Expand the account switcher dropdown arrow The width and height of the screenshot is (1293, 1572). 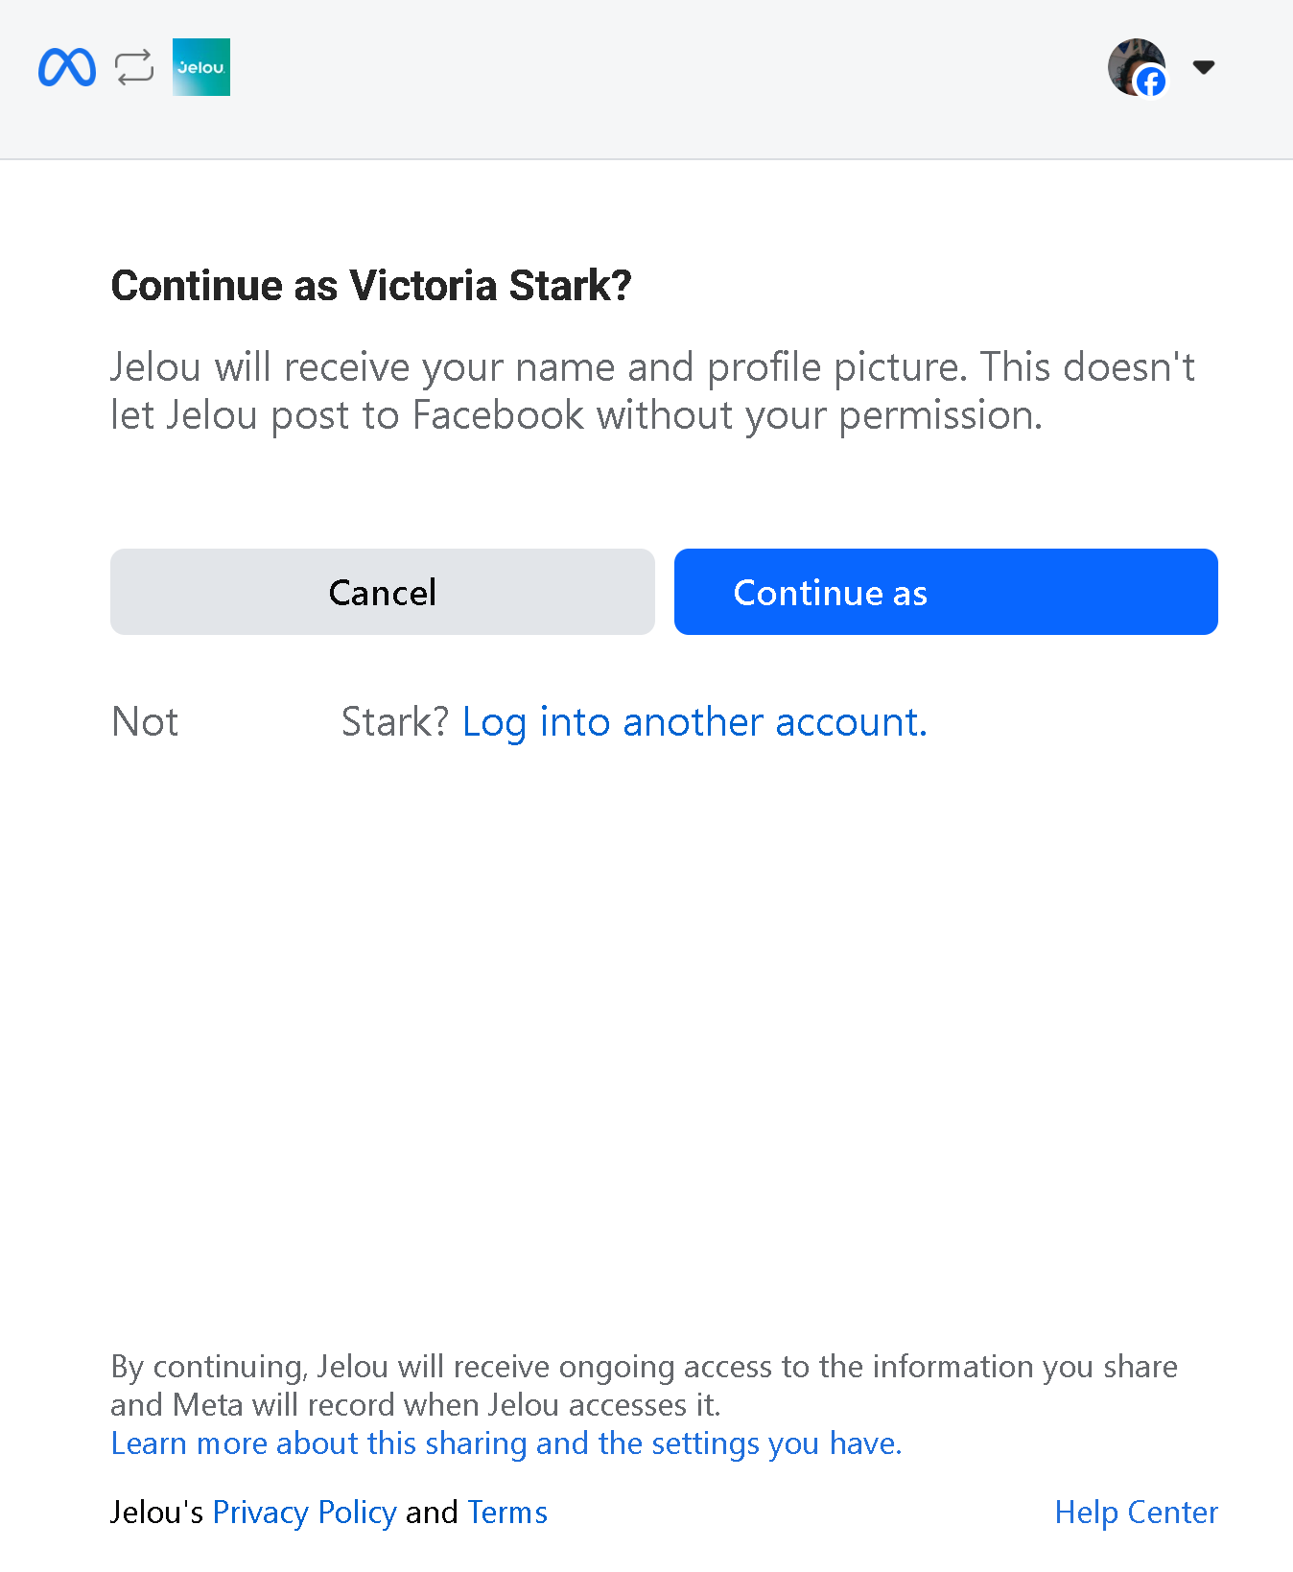click(1204, 67)
